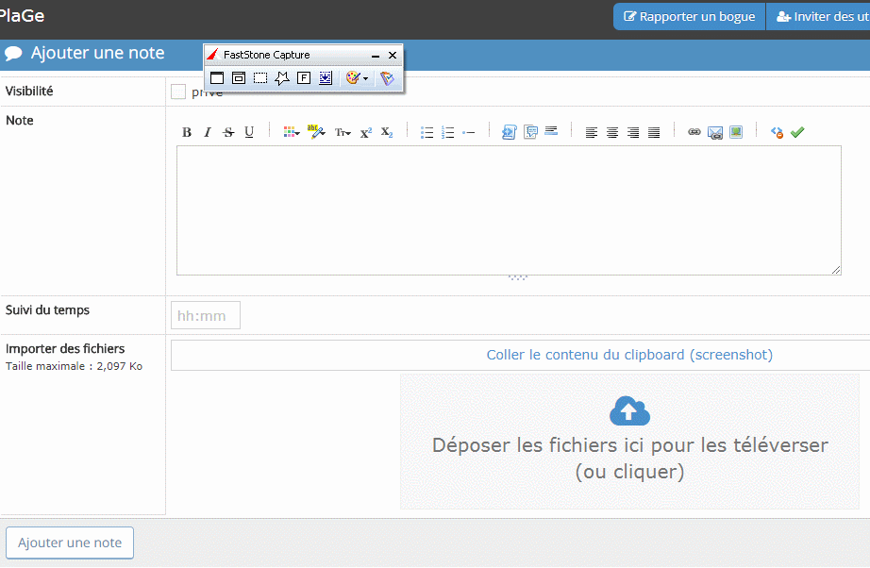Viewport: 870px width, 568px height.
Task: Insert a bulleted list in note
Action: 427,132
